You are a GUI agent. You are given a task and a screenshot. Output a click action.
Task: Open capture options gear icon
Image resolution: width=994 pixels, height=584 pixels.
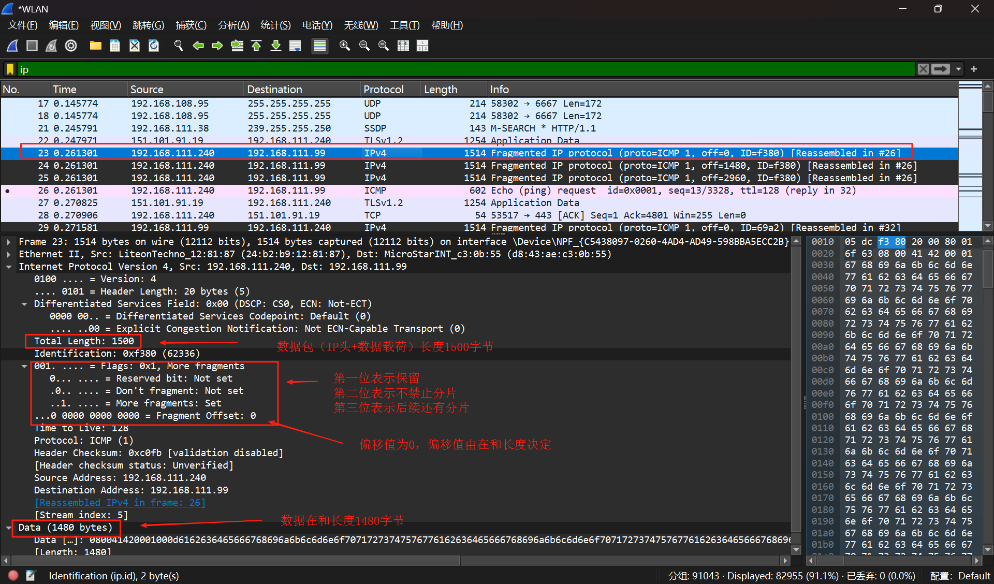(x=71, y=46)
